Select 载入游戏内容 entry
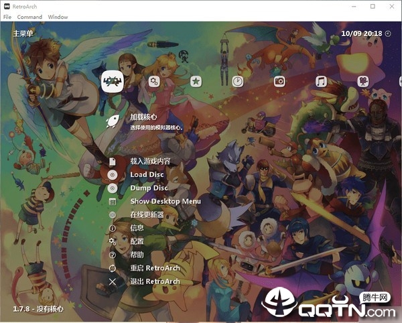This screenshot has width=402, height=323. (x=150, y=161)
